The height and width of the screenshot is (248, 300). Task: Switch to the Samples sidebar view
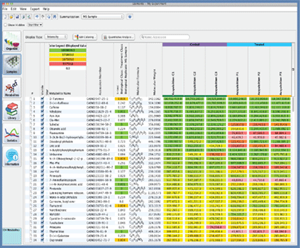pyautogui.click(x=12, y=64)
